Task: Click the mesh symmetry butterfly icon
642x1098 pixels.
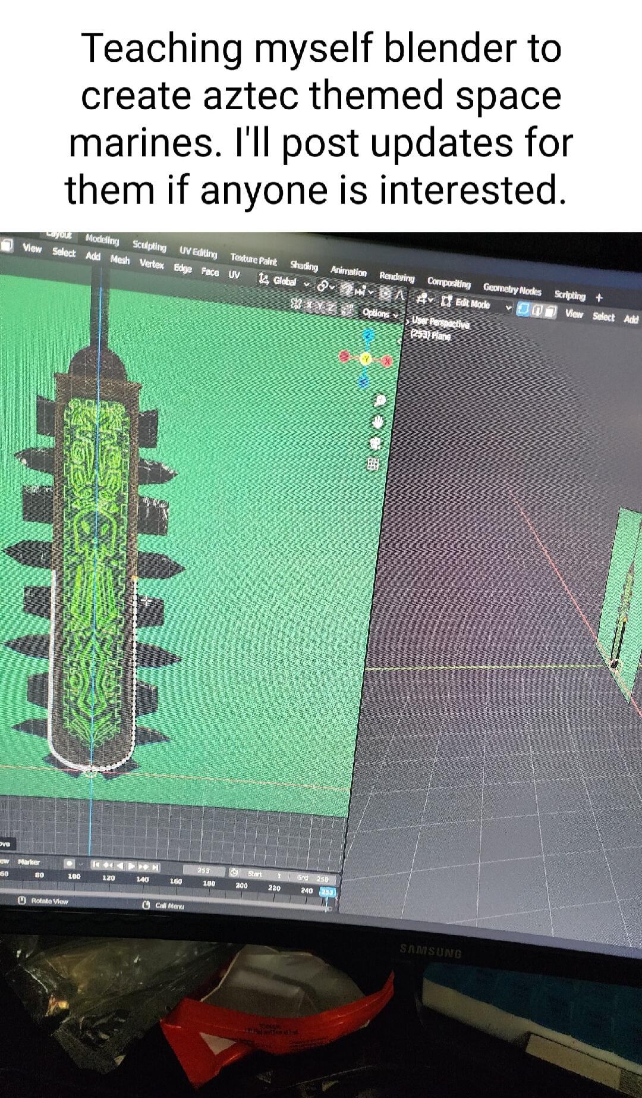Action: pyautogui.click(x=295, y=303)
